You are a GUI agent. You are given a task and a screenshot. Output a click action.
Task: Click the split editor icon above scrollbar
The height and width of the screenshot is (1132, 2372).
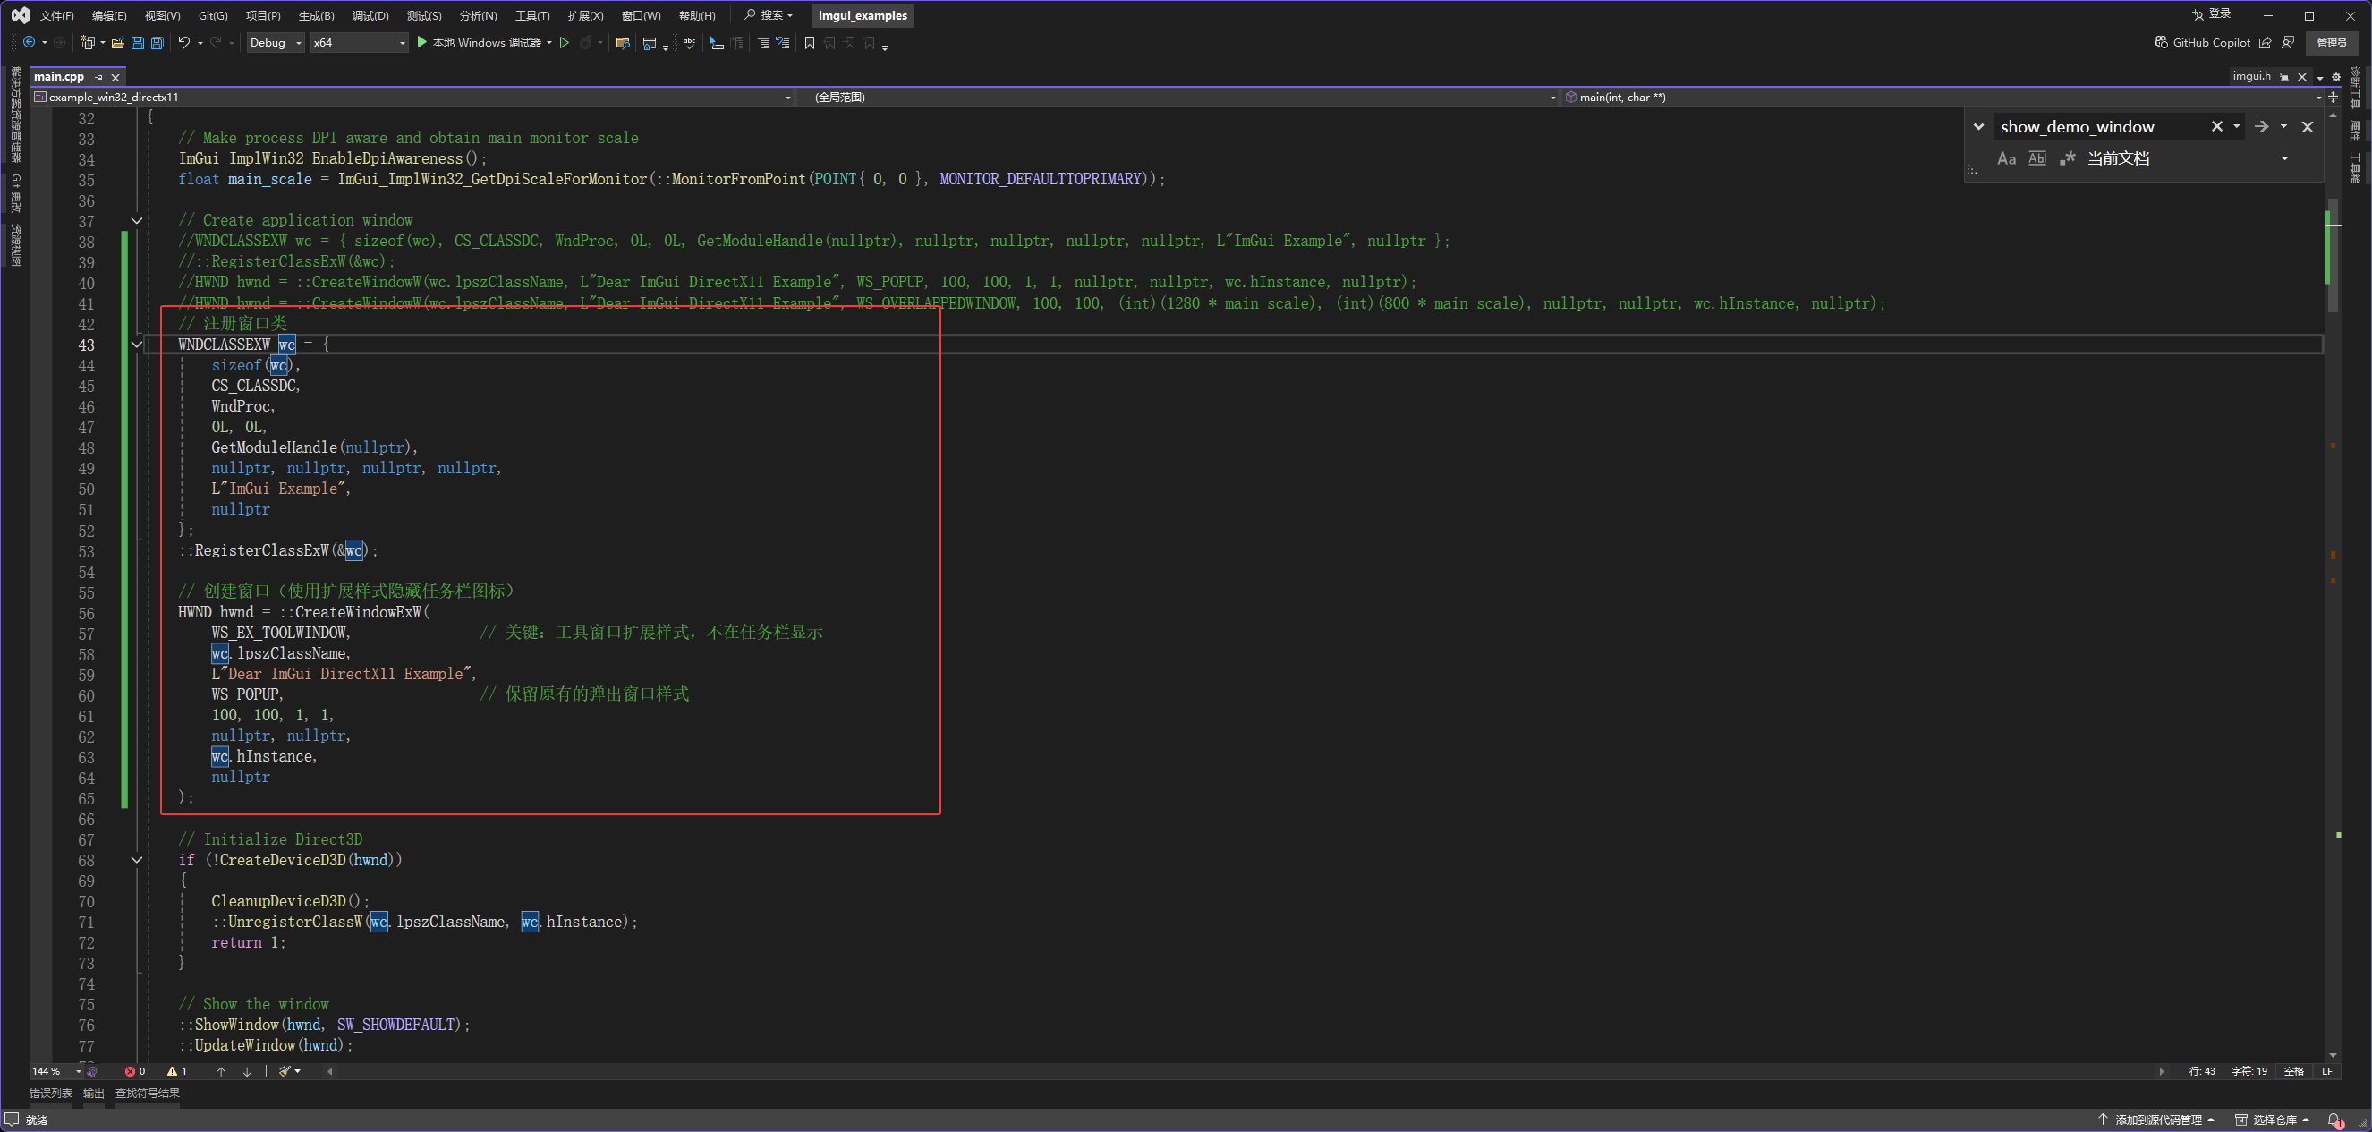(2334, 97)
